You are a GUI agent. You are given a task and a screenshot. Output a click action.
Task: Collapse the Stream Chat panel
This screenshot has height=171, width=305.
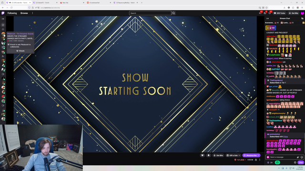coord(268,19)
